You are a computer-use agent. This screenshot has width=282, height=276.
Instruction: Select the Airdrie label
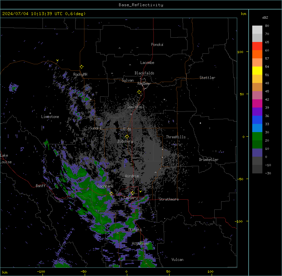pos(132,176)
